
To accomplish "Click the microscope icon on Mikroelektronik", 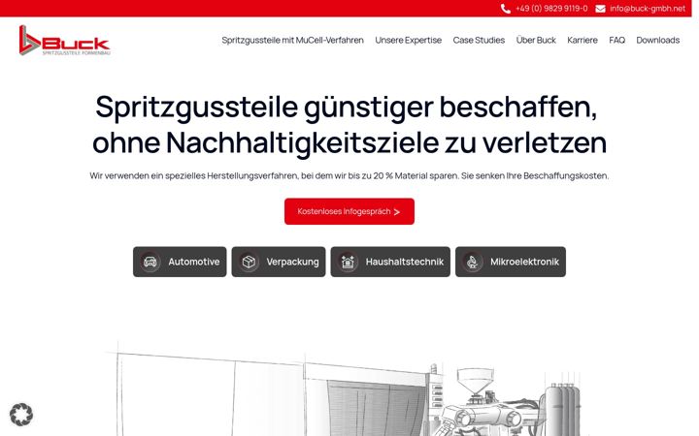I will [x=473, y=262].
